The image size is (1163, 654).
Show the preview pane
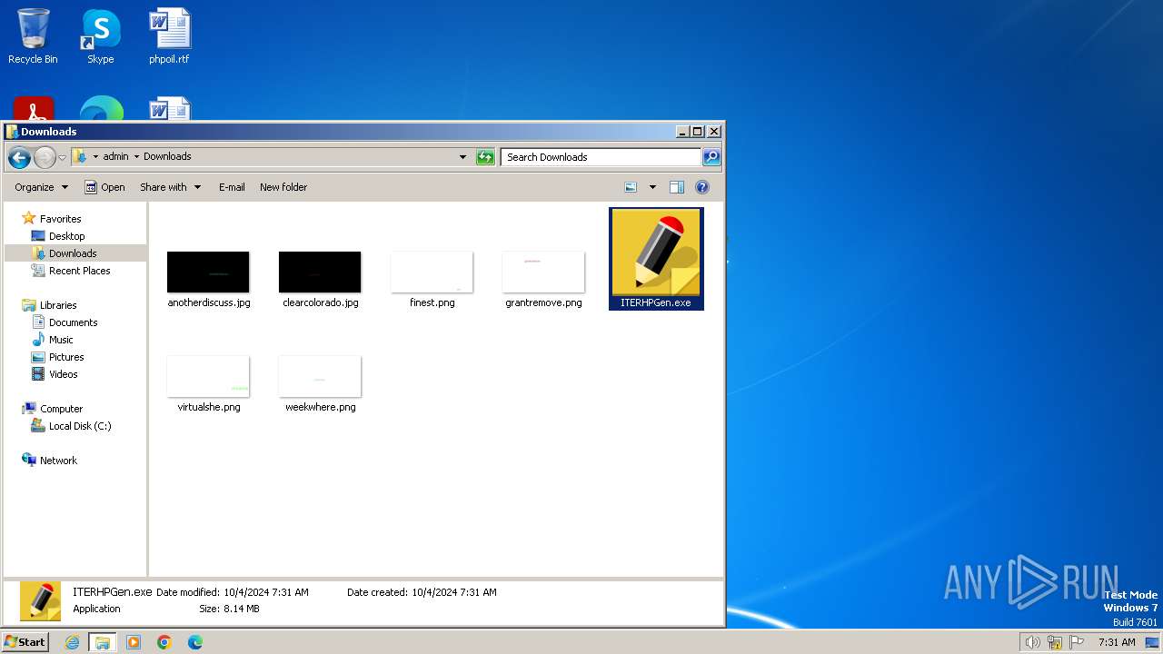tap(677, 187)
